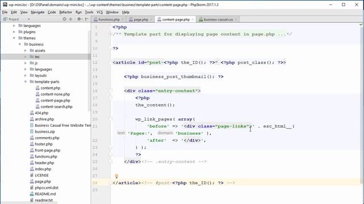This screenshot has width=364, height=204.
Task: Select comments.php in the project tree
Action: [x=47, y=138]
